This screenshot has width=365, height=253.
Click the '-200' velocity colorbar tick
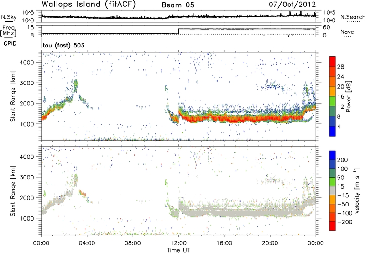tap(345, 222)
